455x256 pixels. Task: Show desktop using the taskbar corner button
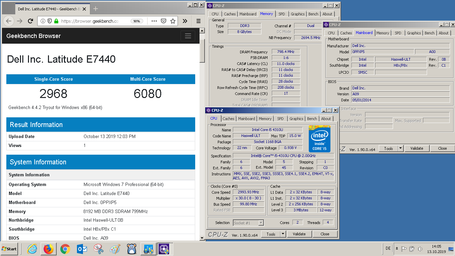click(x=451, y=249)
